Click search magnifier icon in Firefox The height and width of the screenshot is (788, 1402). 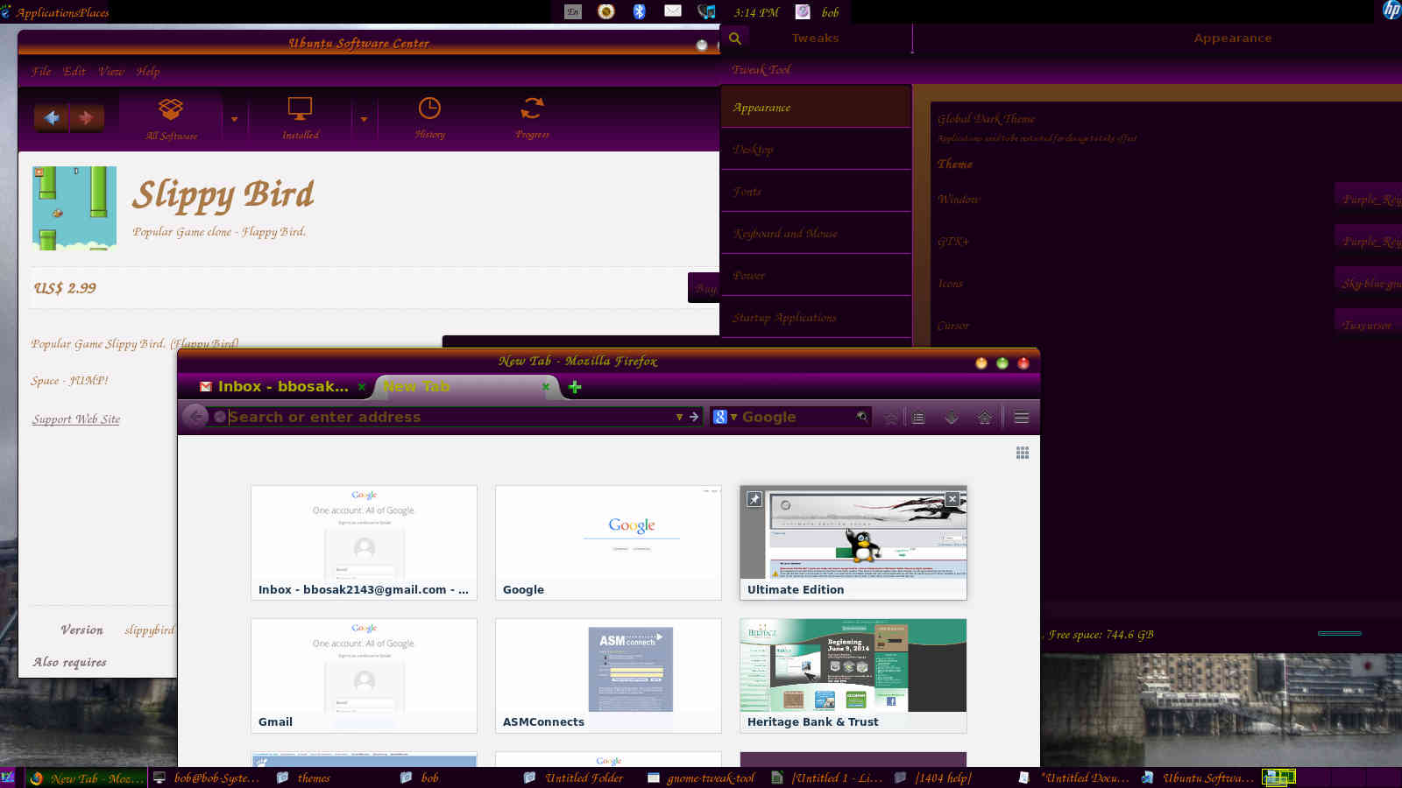(862, 417)
